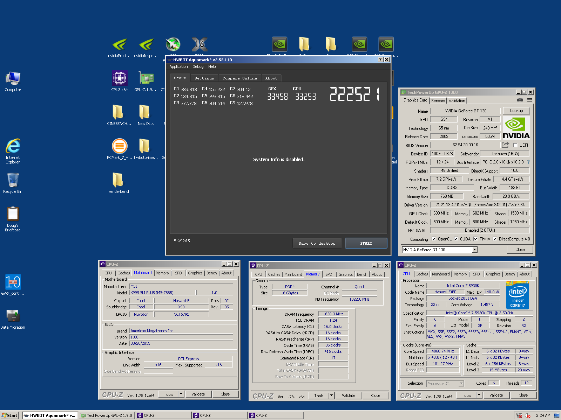Open the GPU-Z hamburger menu icon
The height and width of the screenshot is (420, 561).
pos(529,100)
